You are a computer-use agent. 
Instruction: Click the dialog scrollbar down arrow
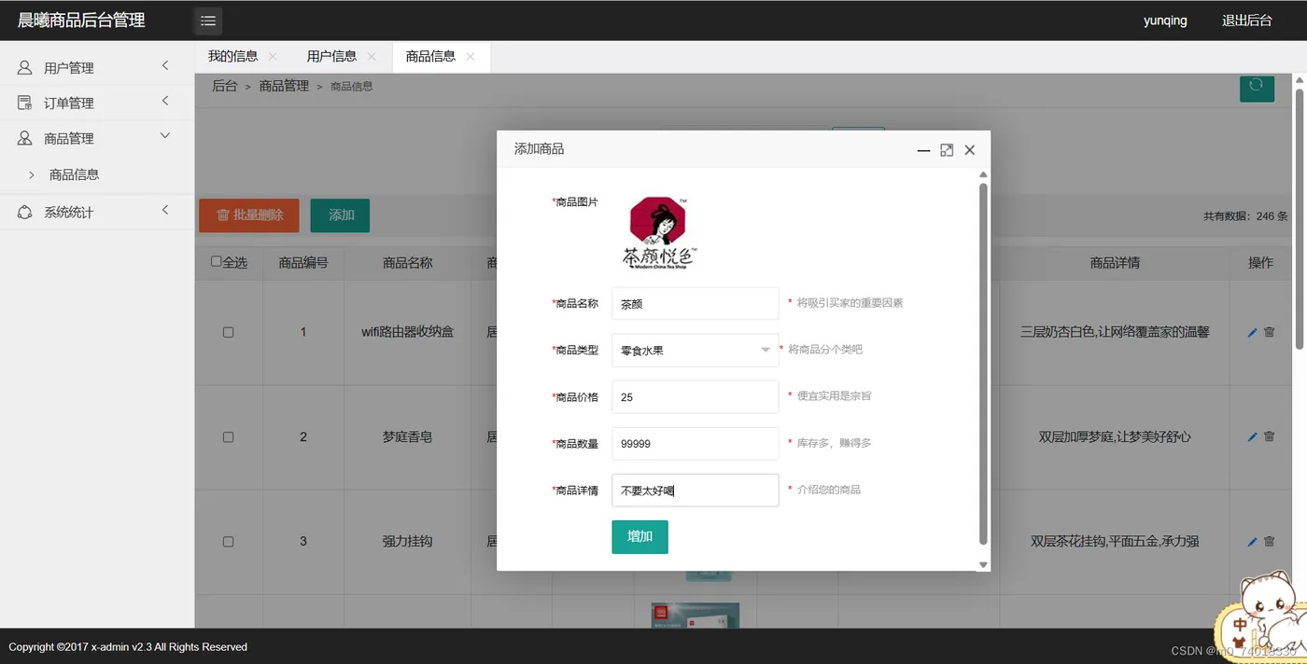point(983,564)
